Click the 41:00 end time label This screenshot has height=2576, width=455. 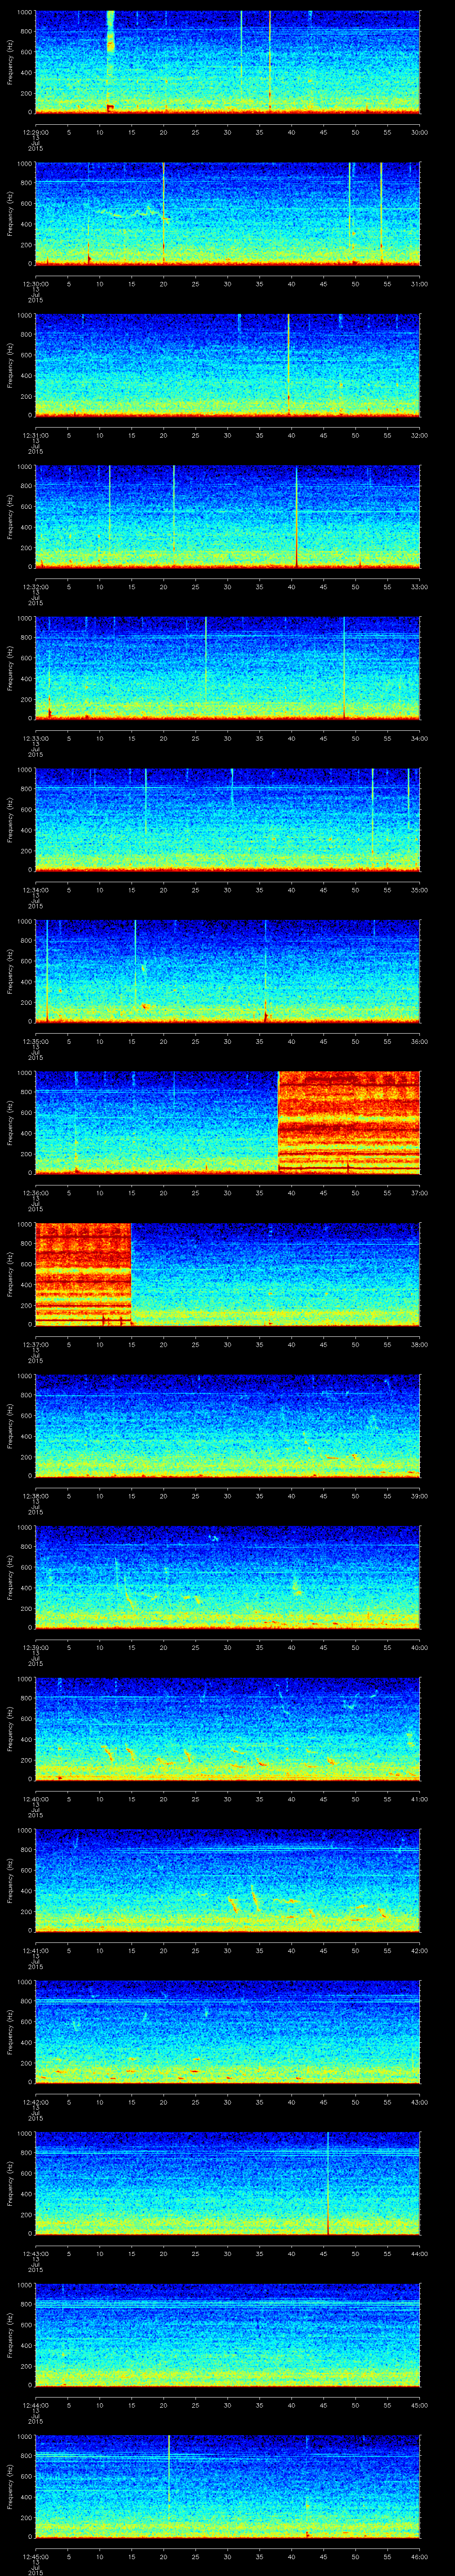(x=419, y=1798)
